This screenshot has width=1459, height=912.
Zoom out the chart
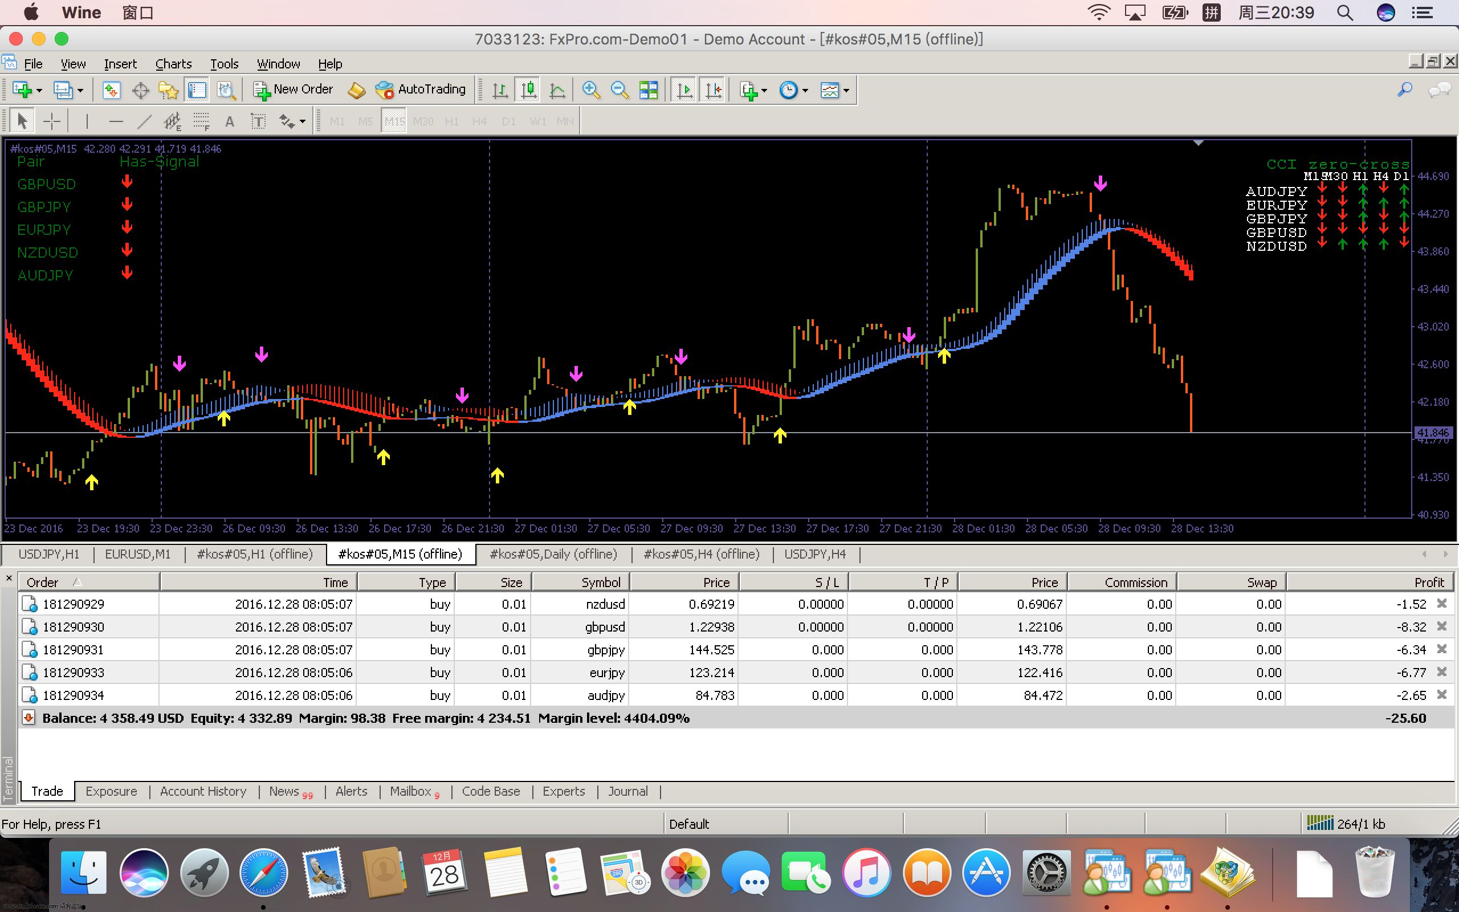pyautogui.click(x=619, y=90)
